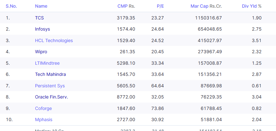Select Oracle Fin.Serv. market cap 76229.35
The width and height of the screenshot is (276, 131).
click(x=211, y=97)
